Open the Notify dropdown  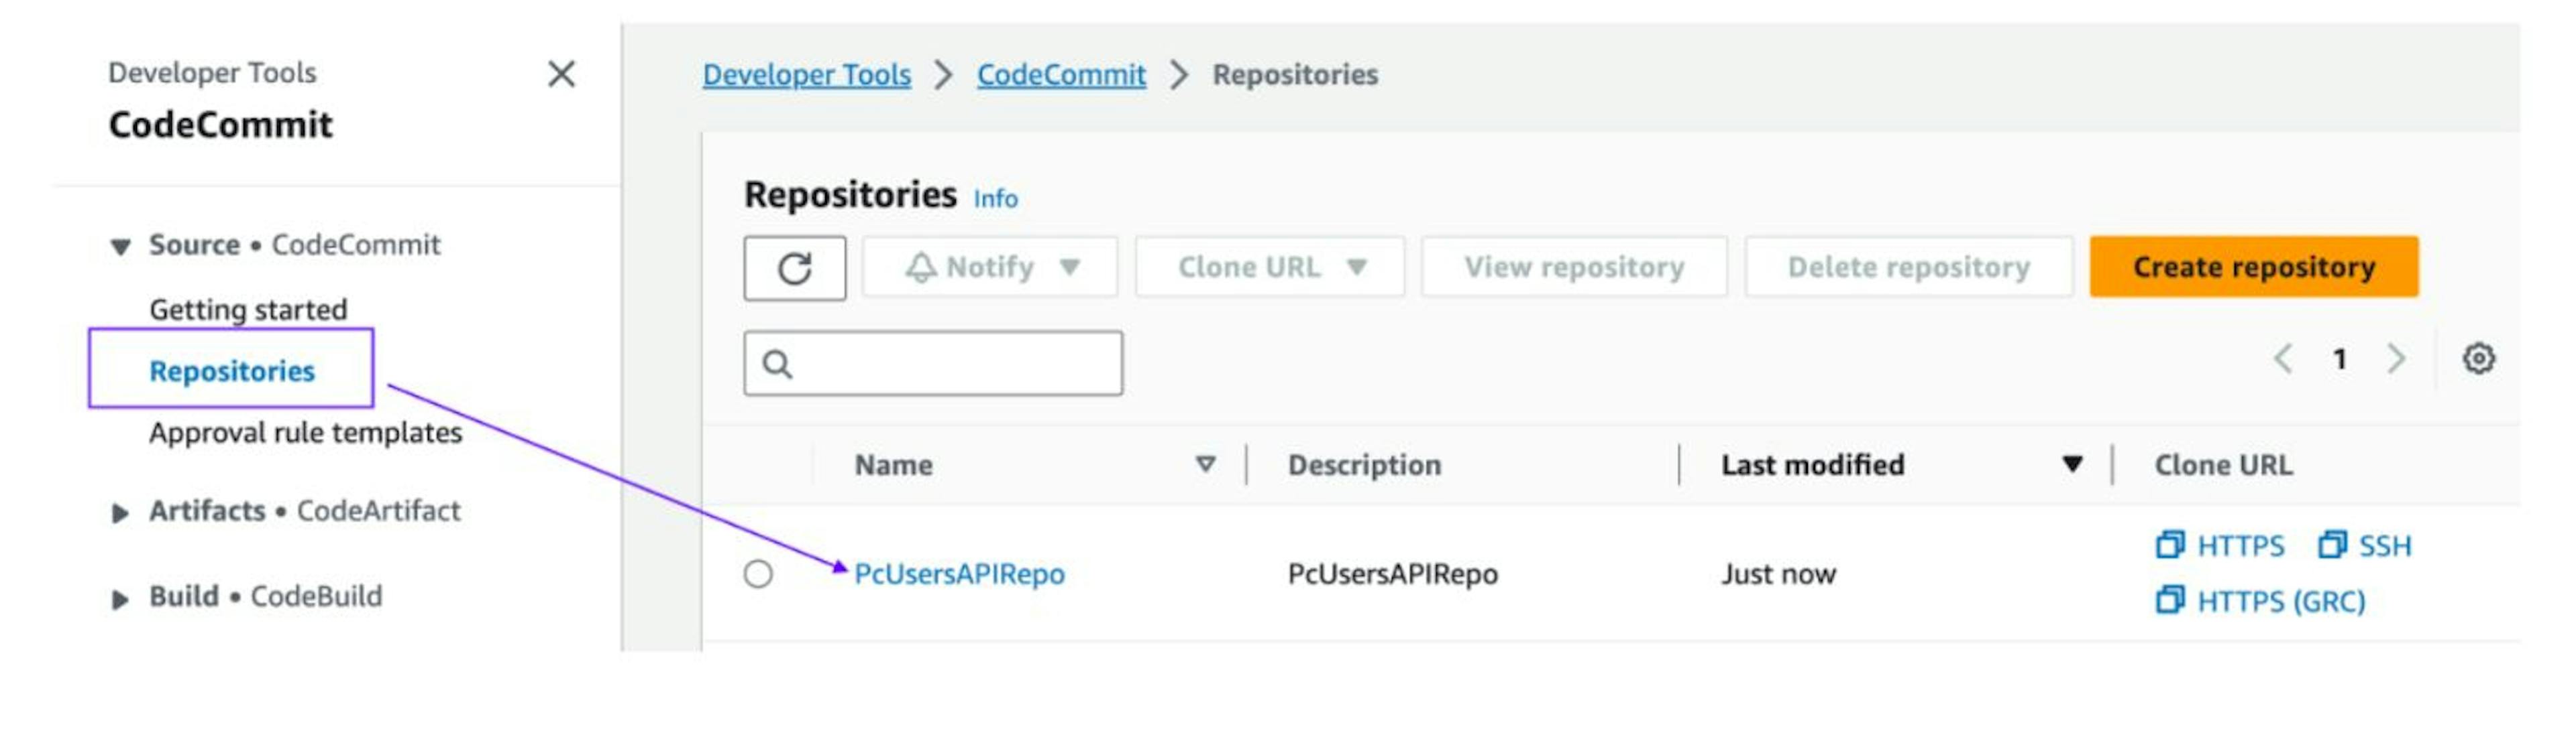(x=990, y=267)
